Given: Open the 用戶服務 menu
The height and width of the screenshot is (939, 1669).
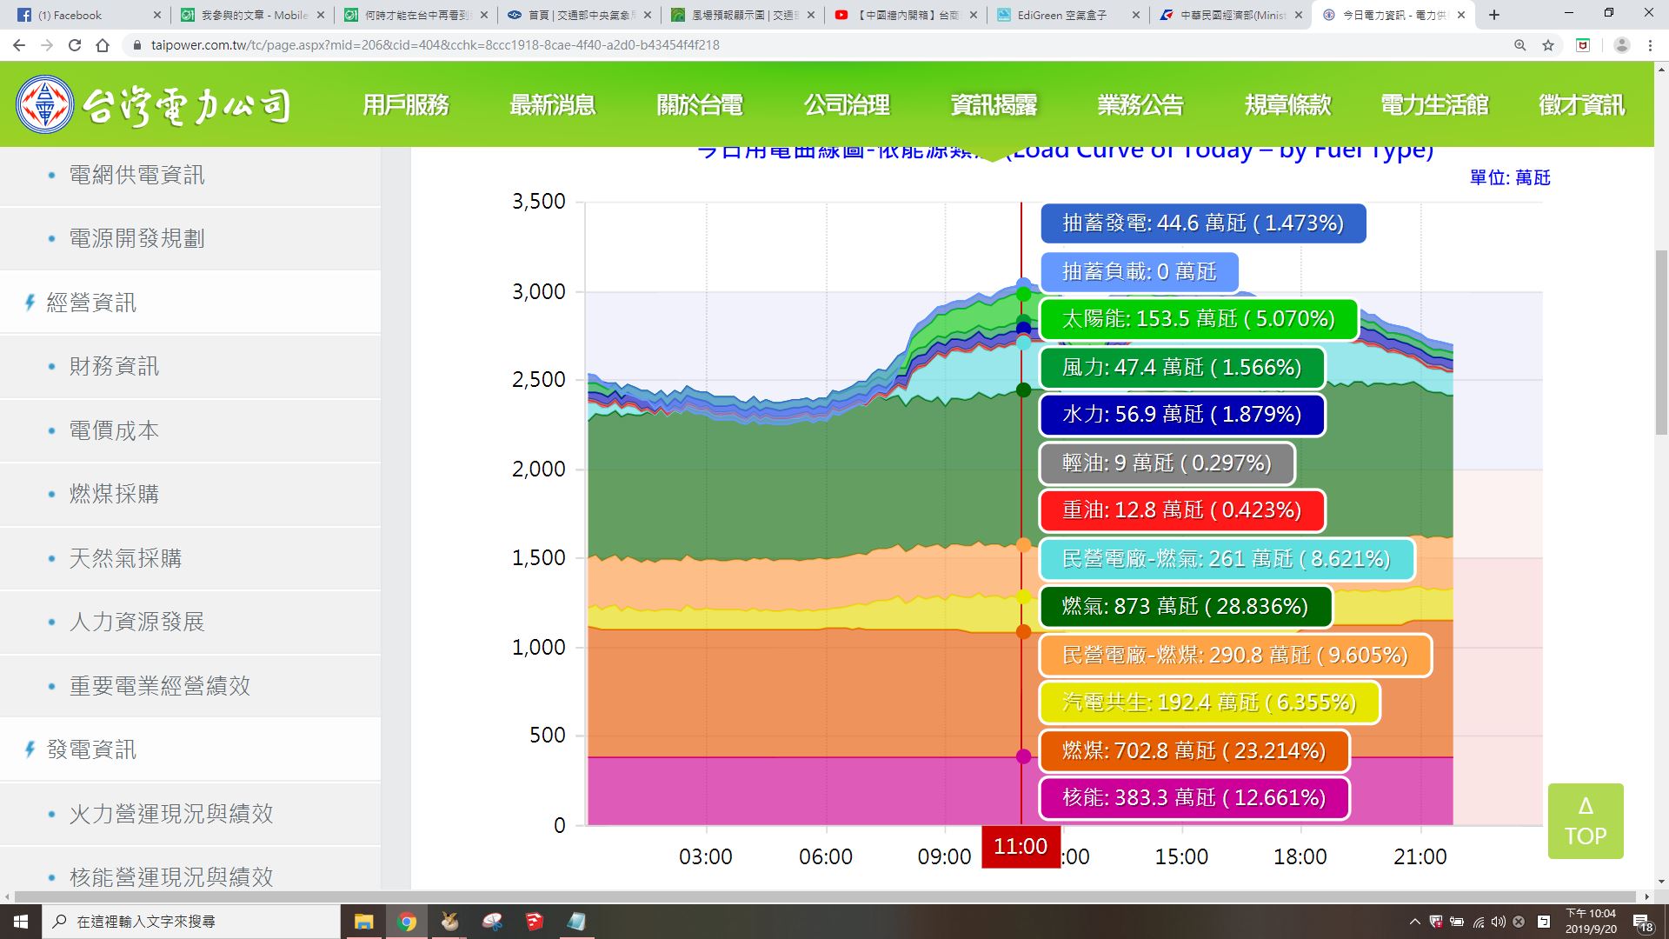Looking at the screenshot, I should point(405,105).
